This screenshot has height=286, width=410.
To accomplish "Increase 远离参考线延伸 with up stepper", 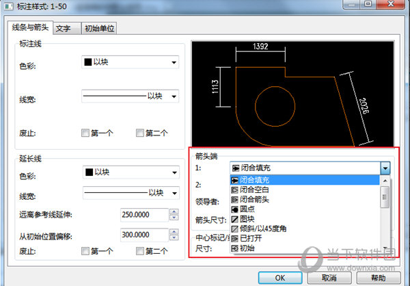I will coord(174,211).
